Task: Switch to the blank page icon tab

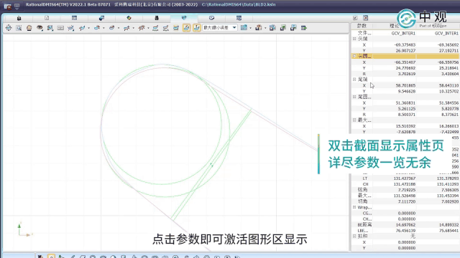Action: tap(47, 18)
